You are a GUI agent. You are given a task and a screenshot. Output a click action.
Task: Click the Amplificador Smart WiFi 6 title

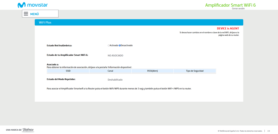tap(230, 5)
